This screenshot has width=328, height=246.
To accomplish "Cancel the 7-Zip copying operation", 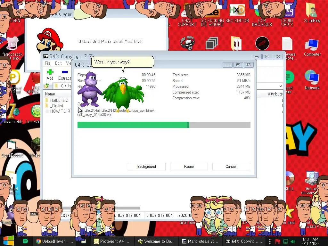I will click(231, 167).
